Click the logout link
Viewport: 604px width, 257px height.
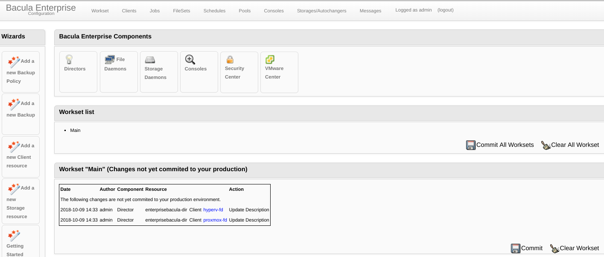446,10
